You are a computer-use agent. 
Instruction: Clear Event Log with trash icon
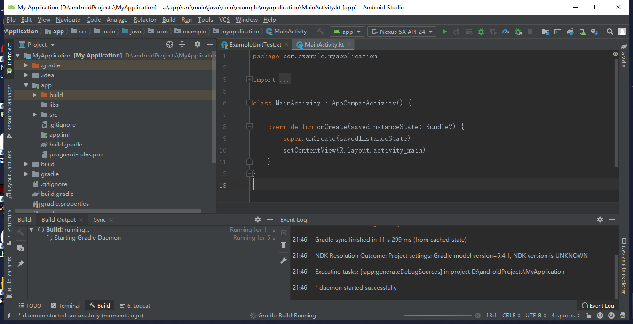[284, 245]
